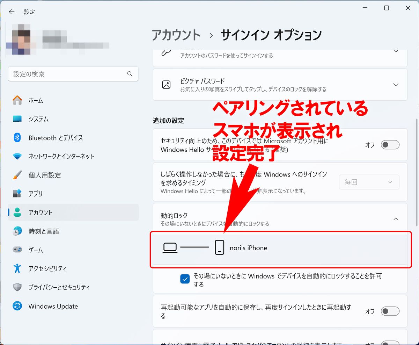Click the back arrow icon

click(12, 12)
